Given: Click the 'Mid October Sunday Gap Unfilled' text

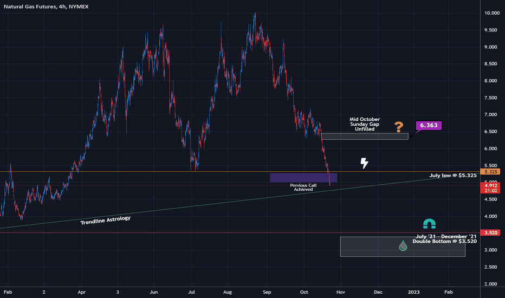Looking at the screenshot, I should click(x=365, y=124).
